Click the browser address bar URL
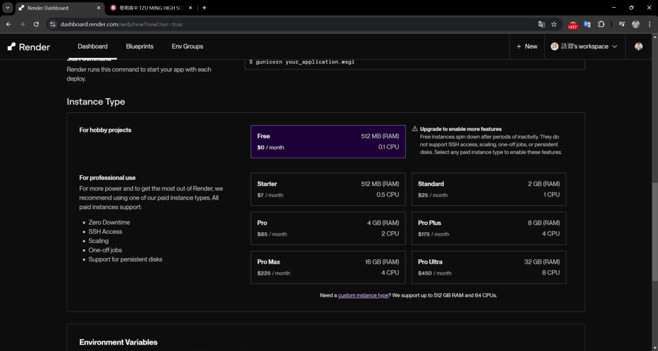658x351 pixels. (121, 24)
